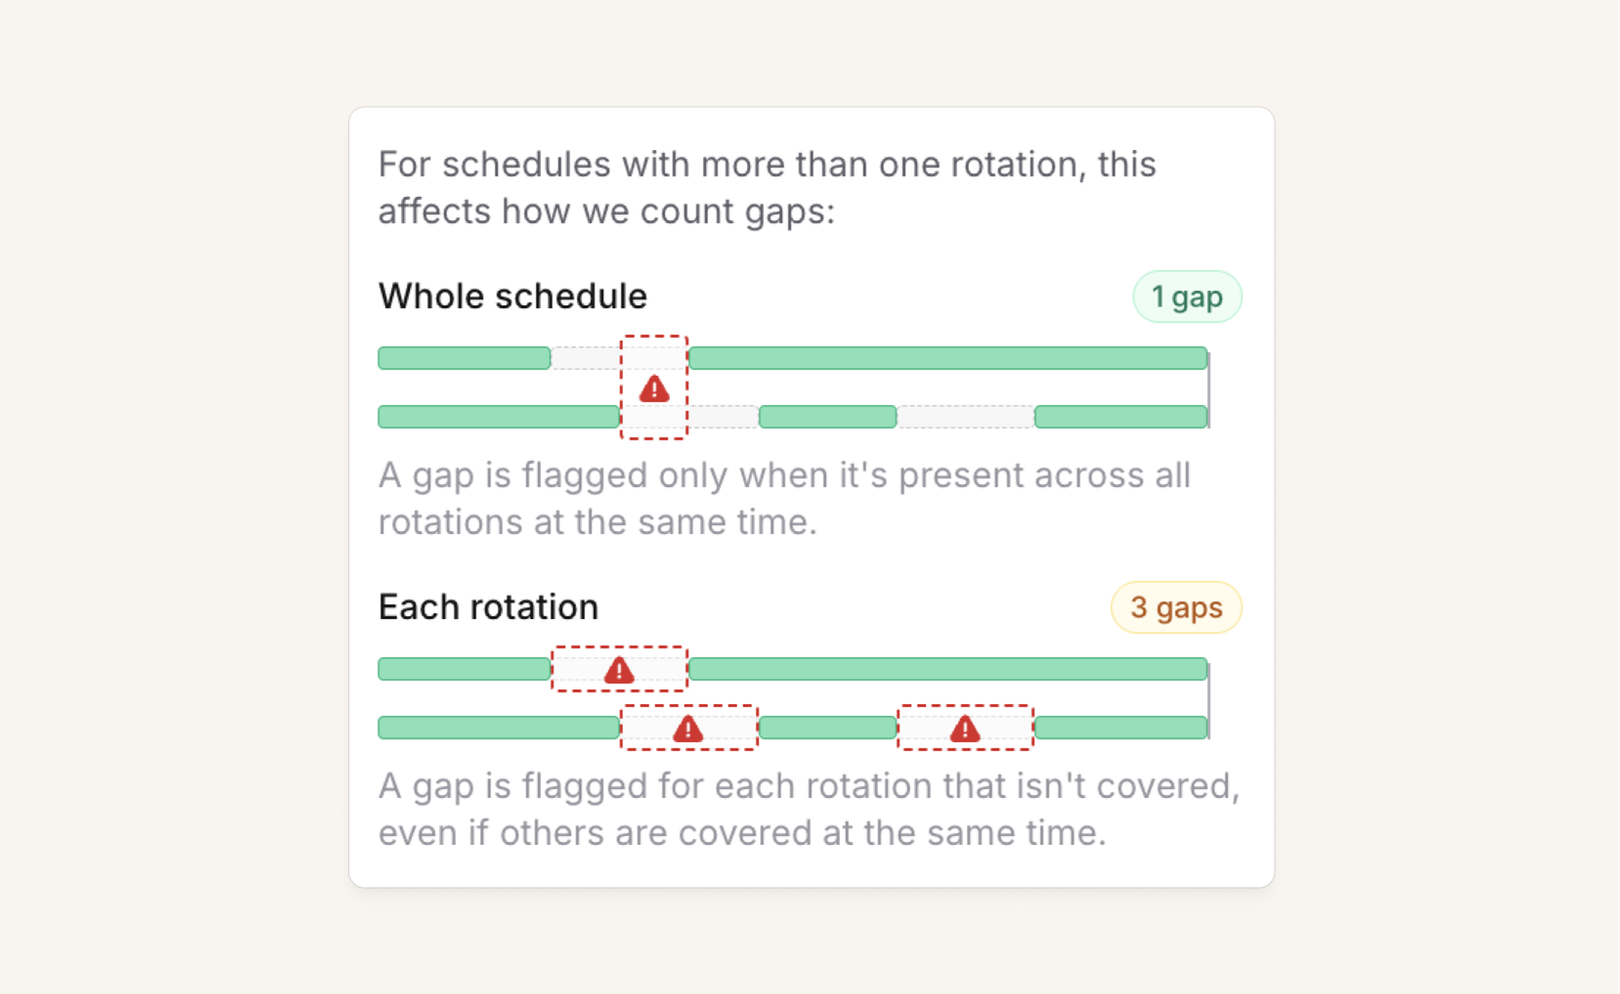
Task: Click the red dashed gap box in Whole schedule
Action: (654, 387)
